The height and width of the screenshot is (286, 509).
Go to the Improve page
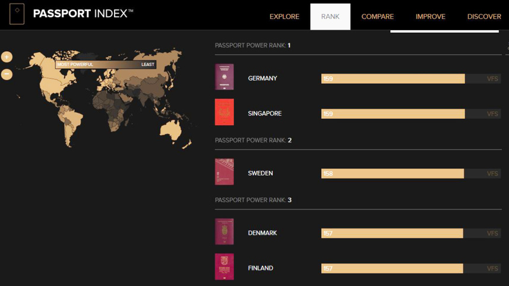[x=430, y=17]
